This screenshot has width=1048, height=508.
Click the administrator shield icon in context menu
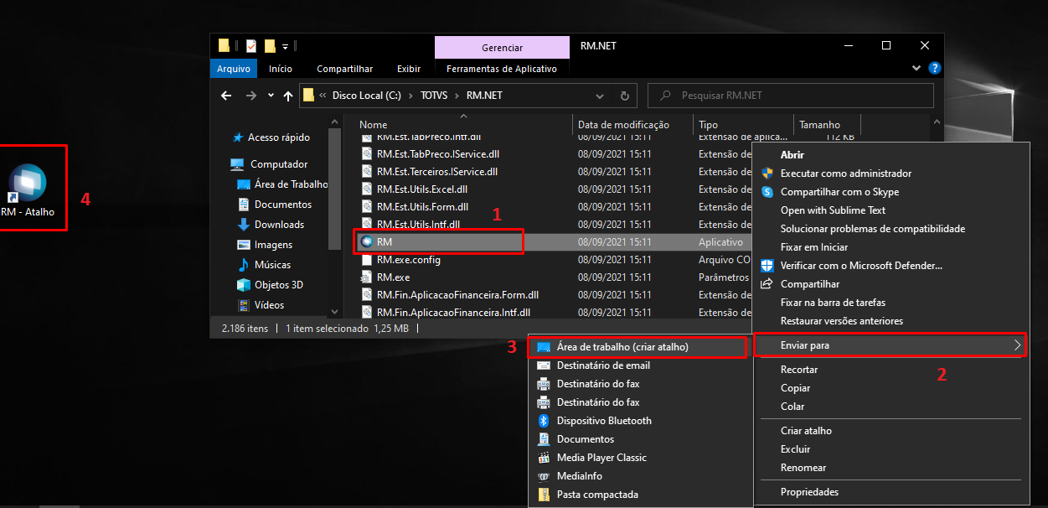click(767, 174)
